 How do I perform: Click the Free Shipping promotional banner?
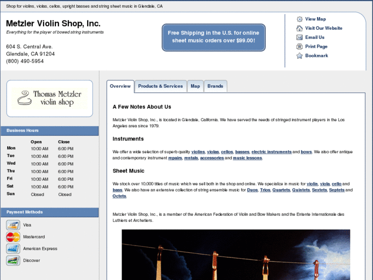(x=213, y=38)
